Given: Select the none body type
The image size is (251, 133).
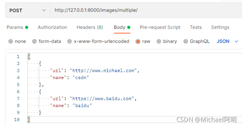Looking at the screenshot, I should pyautogui.click(x=11, y=41).
